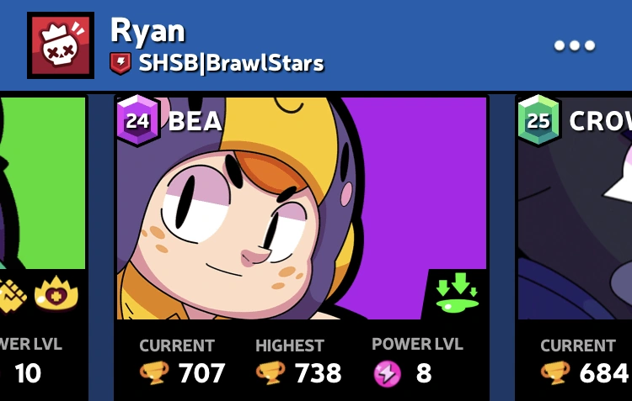Tap Ryan's skull crown profile icon

click(x=61, y=45)
